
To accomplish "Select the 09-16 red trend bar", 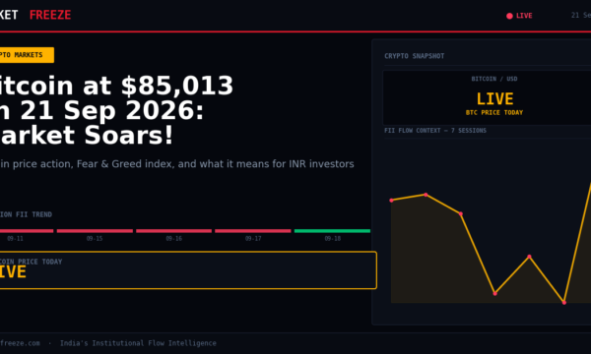I will 173,231.
